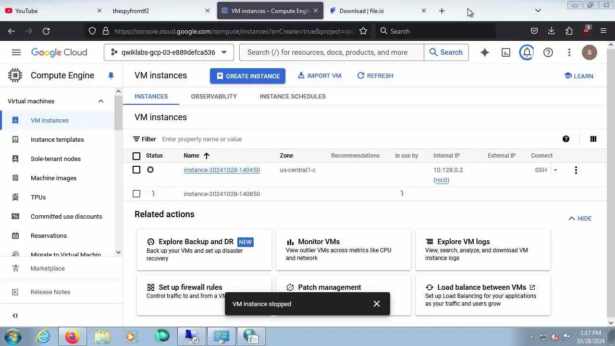Open Firefox extensions puzzle icon
The height and width of the screenshot is (346, 615).
click(x=569, y=31)
